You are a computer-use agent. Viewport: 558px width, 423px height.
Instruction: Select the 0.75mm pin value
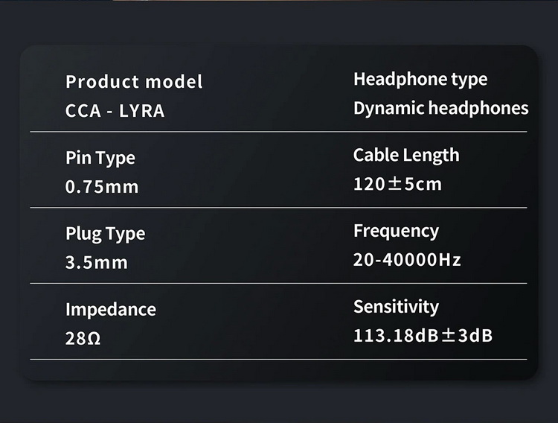click(102, 187)
